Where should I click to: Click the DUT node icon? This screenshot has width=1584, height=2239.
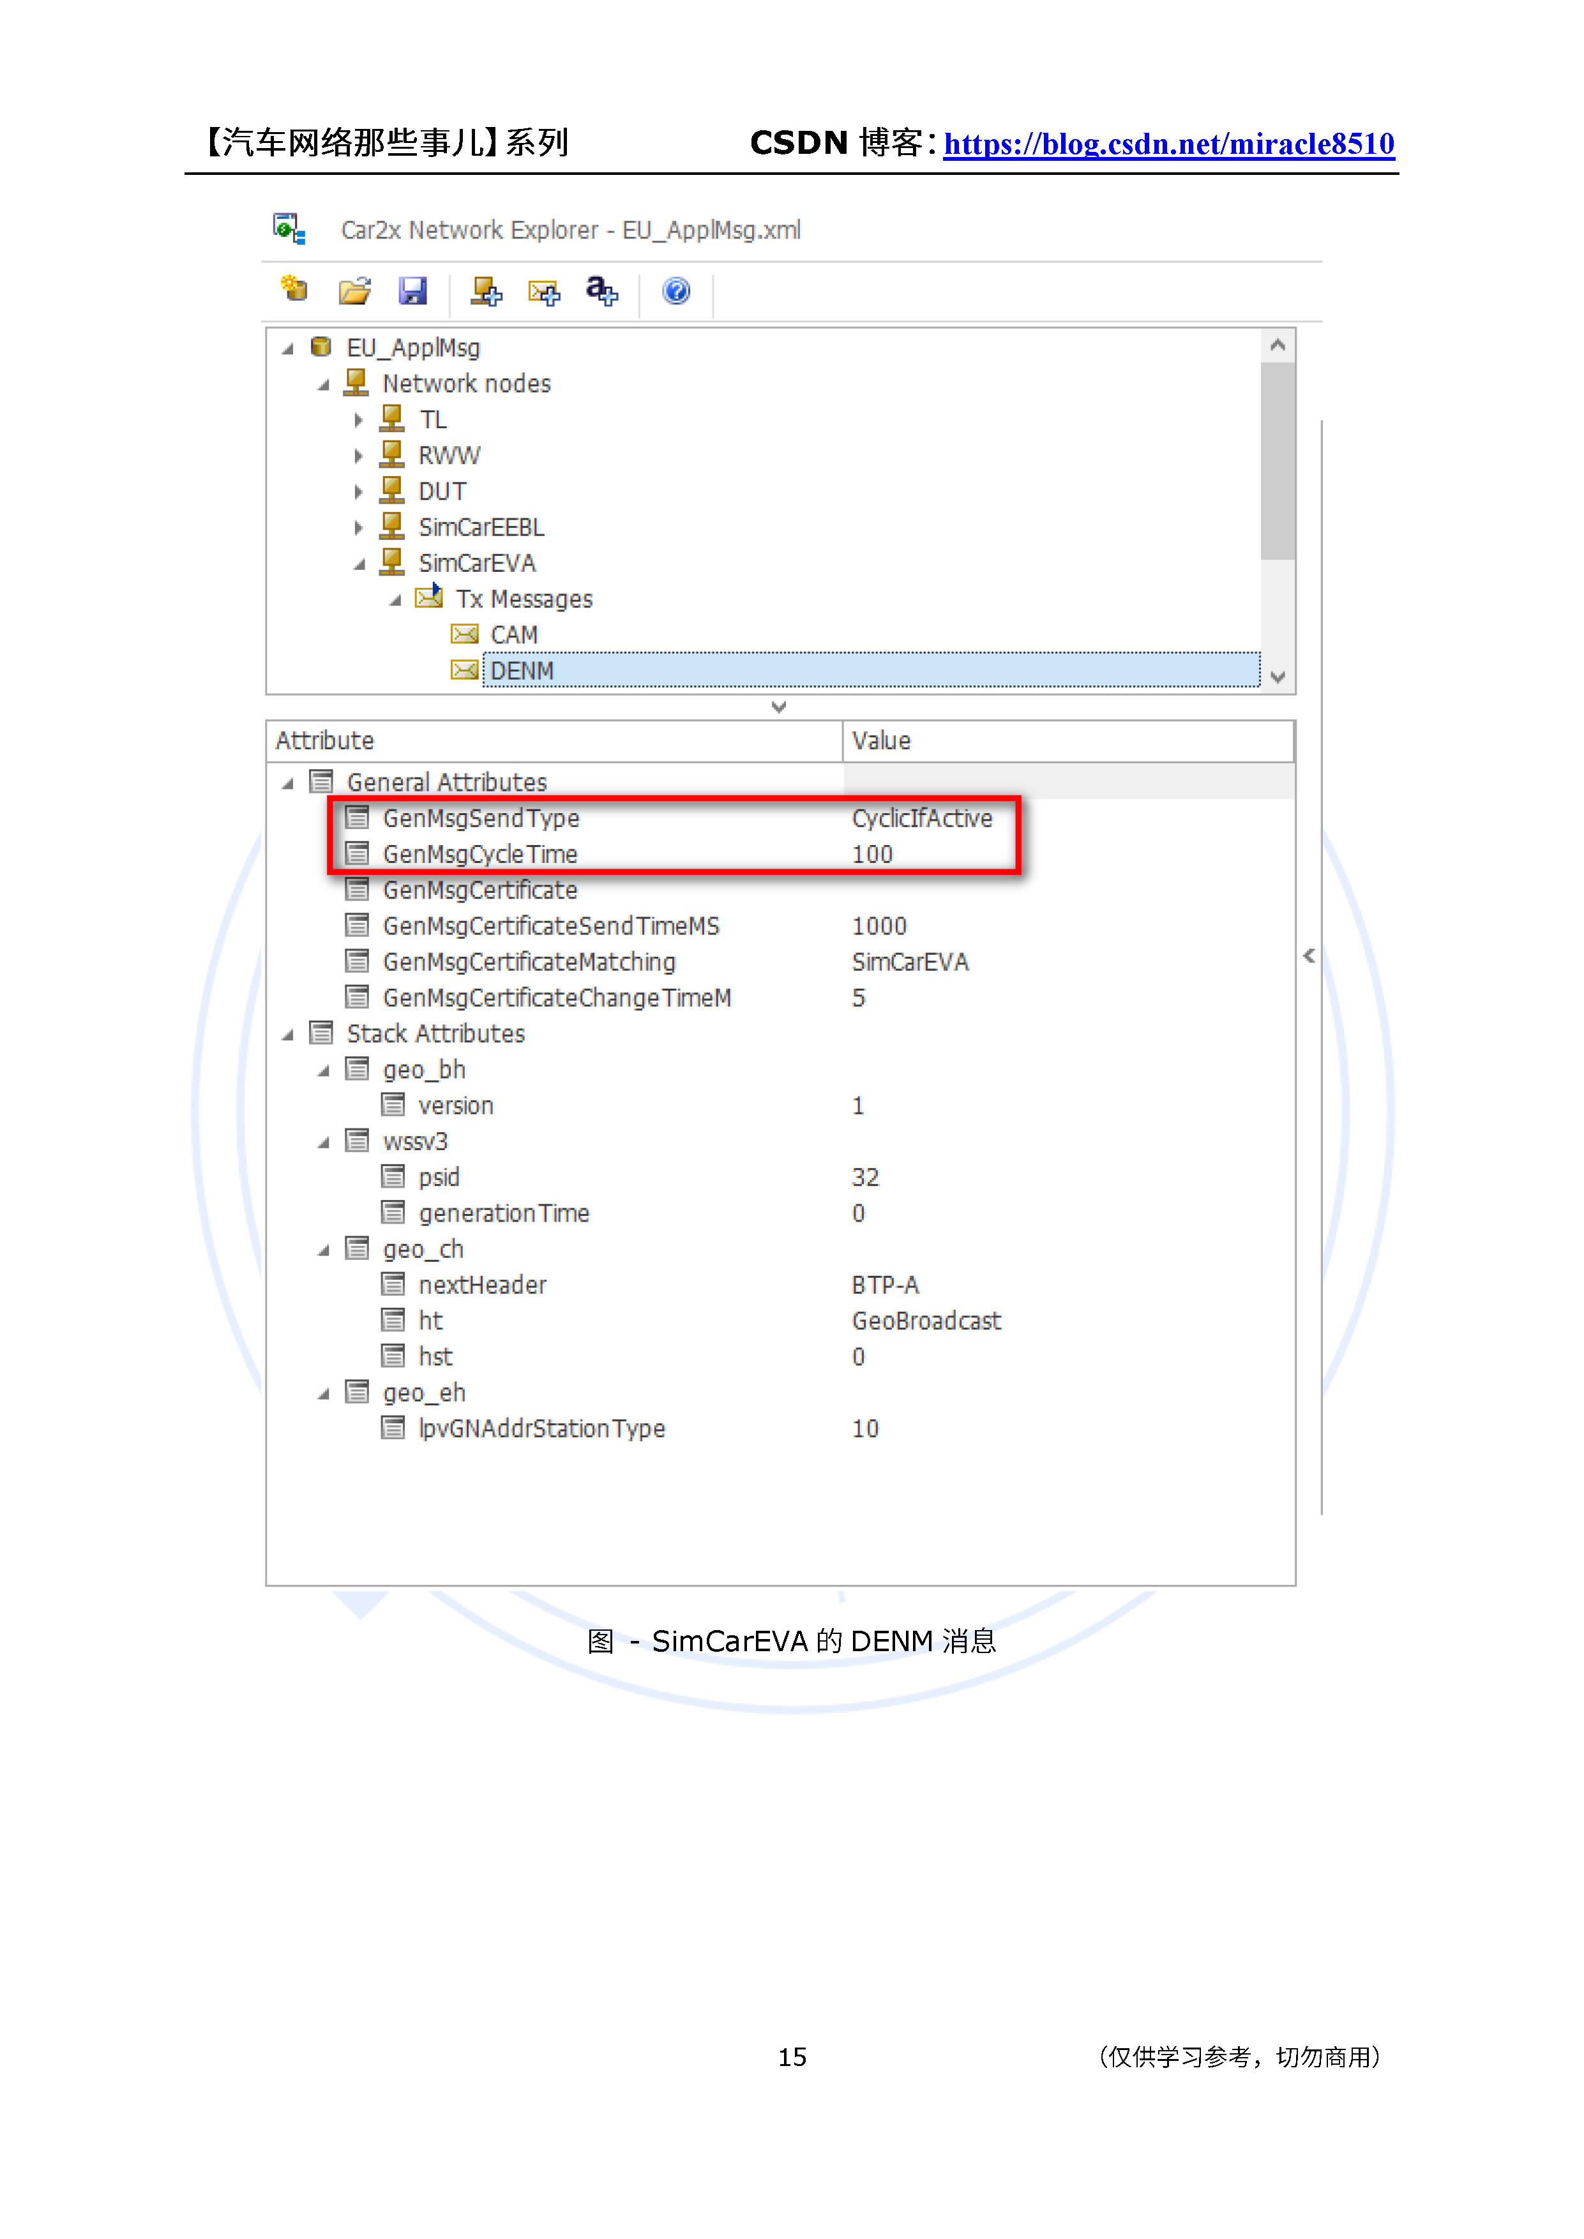(x=392, y=491)
